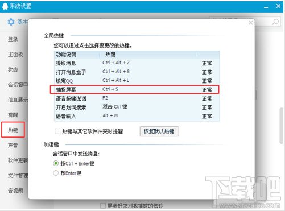This screenshot has height=211, width=285.
Task: Click the Ctrl + Alt + S hotkey value
Action: [116, 72]
